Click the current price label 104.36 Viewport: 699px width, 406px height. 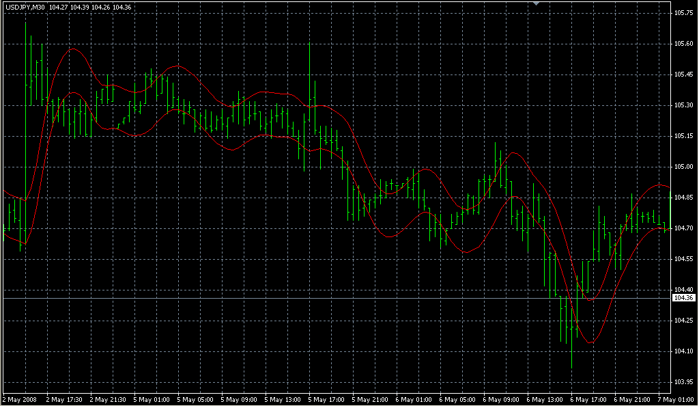tap(683, 298)
